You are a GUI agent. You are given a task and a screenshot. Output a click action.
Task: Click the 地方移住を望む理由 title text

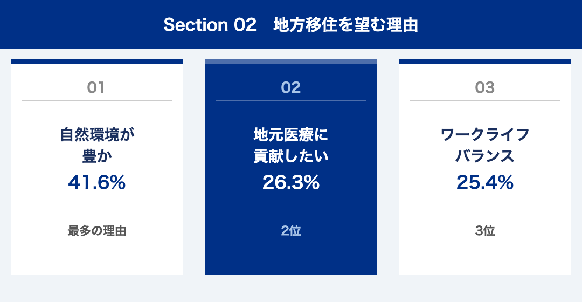pos(346,25)
